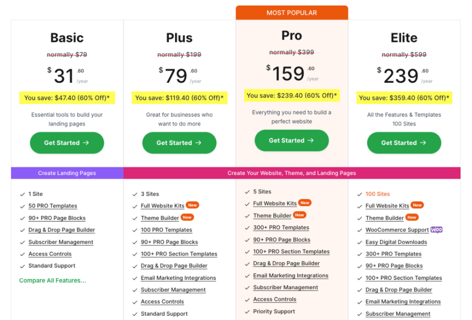Click the Most Popular orange label

pos(292,13)
